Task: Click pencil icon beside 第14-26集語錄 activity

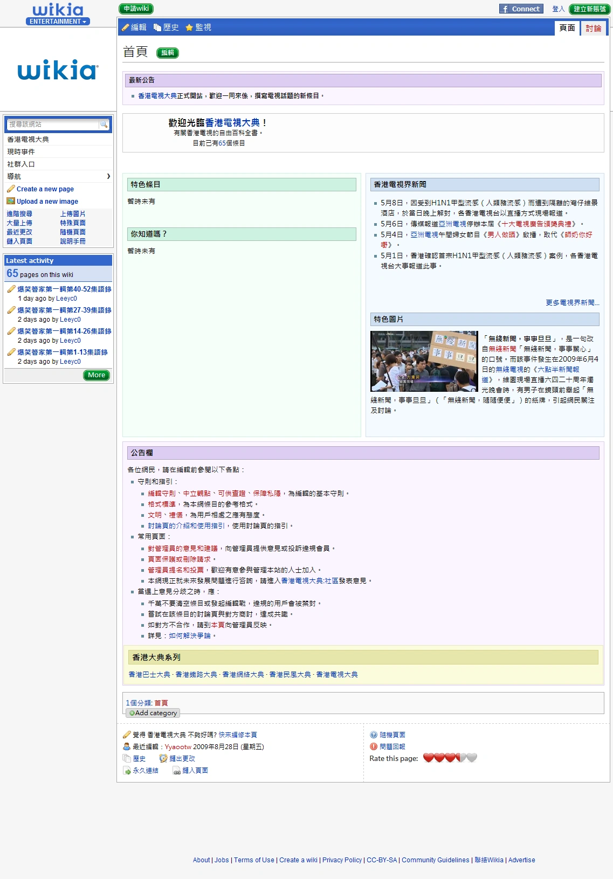Action: click(x=11, y=331)
